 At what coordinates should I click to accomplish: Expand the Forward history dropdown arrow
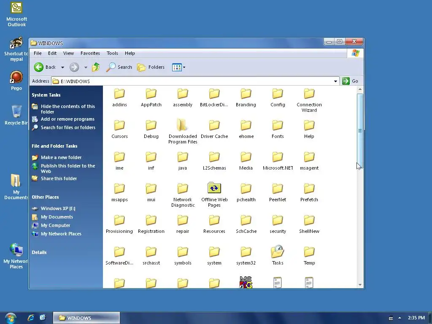click(x=86, y=67)
